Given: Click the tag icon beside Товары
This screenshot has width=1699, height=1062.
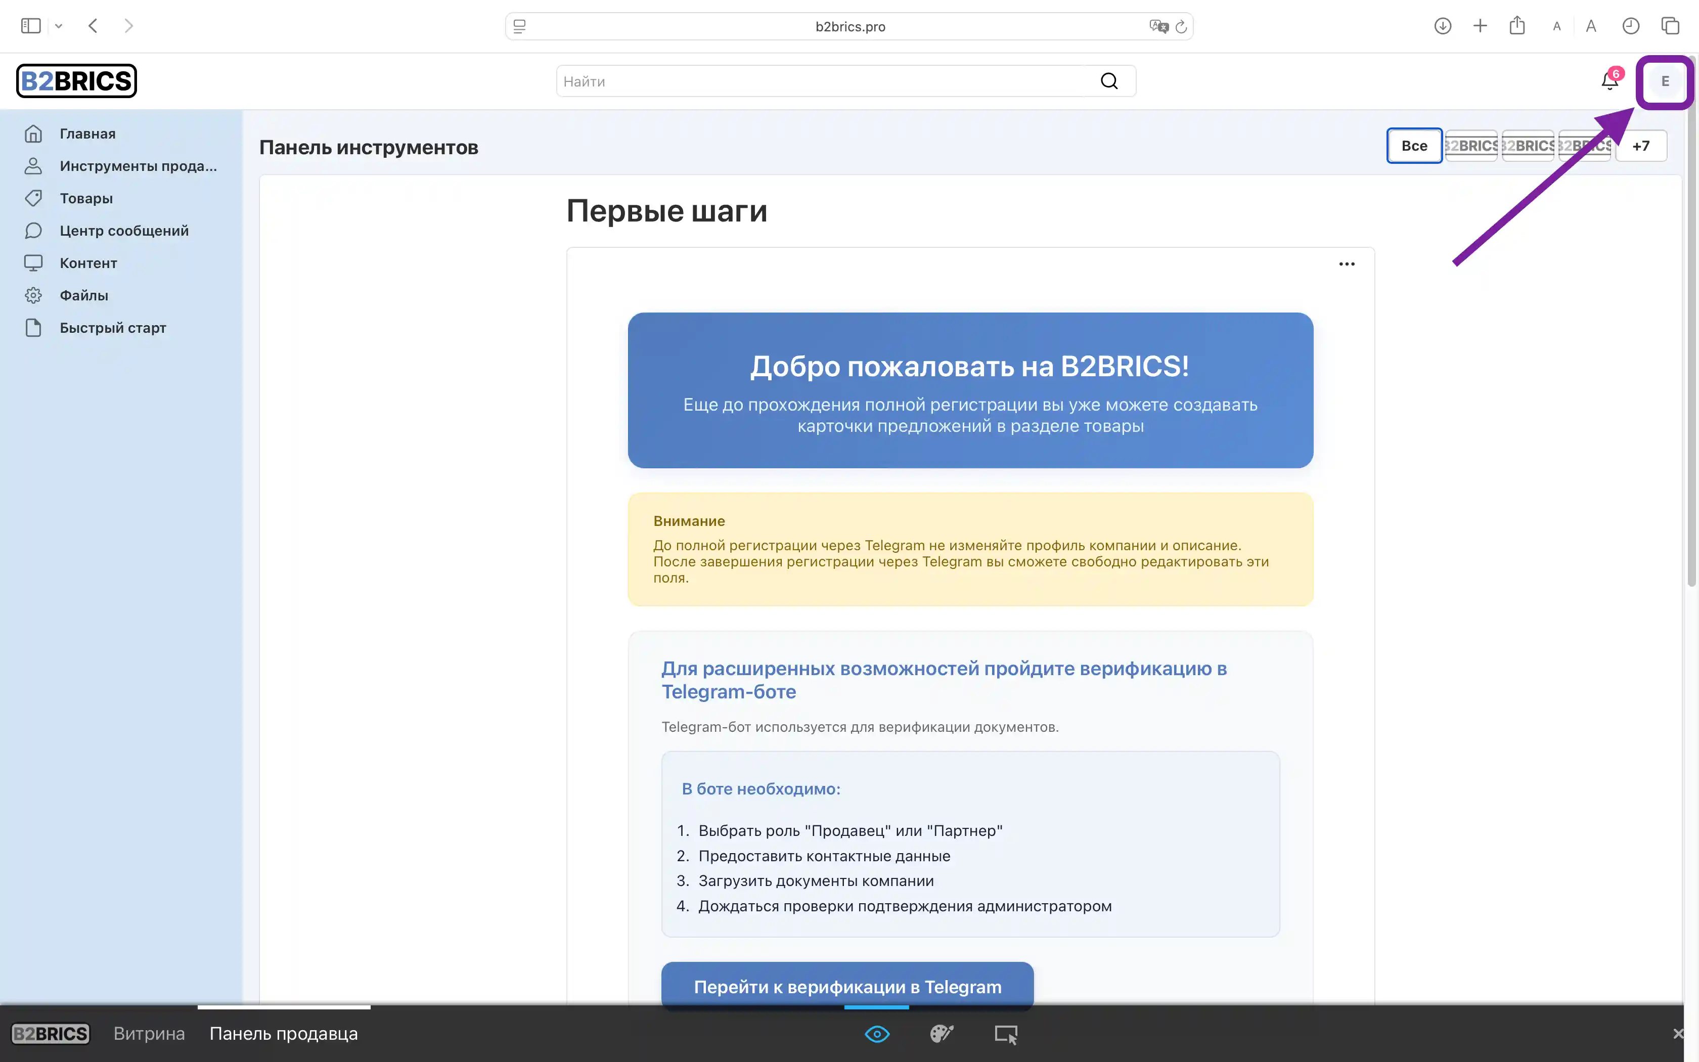Looking at the screenshot, I should (x=33, y=198).
